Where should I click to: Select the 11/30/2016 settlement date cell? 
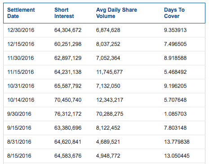click(21, 58)
